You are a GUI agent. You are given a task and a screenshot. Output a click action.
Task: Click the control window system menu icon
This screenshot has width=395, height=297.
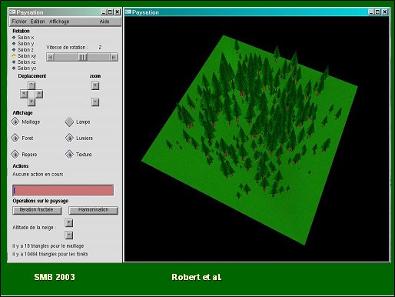coord(12,12)
